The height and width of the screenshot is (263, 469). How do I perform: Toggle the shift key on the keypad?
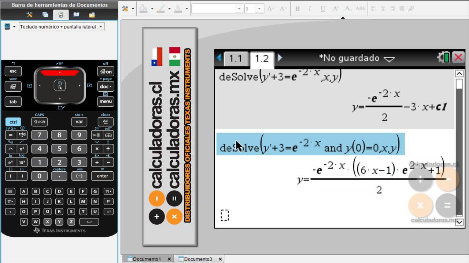click(39, 122)
